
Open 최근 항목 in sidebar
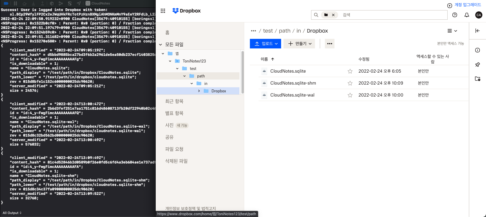point(174,101)
